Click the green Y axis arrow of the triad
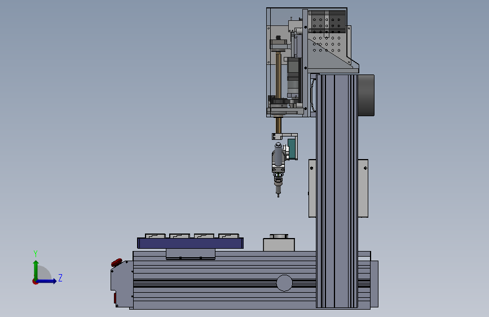This screenshot has height=317, width=489. point(36,270)
